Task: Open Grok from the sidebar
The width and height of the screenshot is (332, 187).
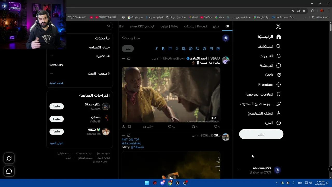Action: click(x=273, y=75)
